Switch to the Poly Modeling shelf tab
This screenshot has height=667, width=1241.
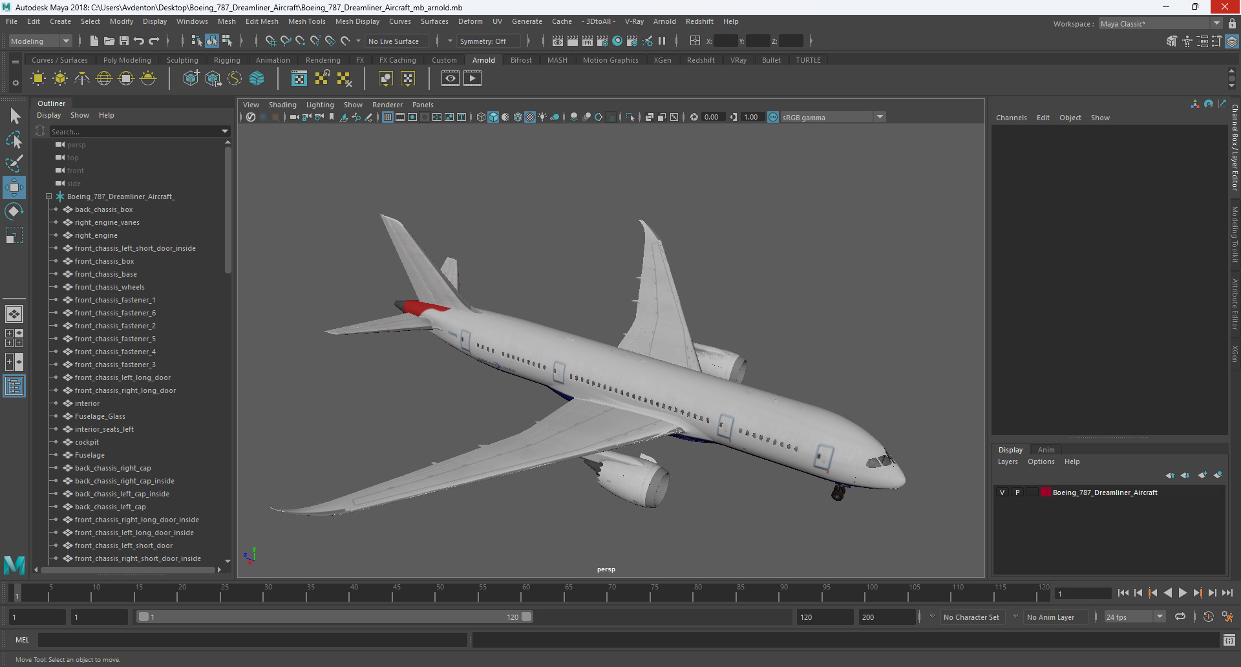[127, 60]
